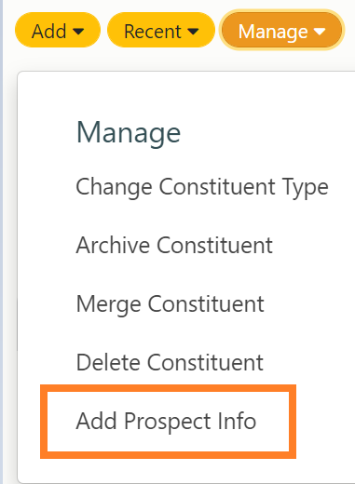Viewport: 355px width, 484px height.
Task: Open Add Prospect Info inside orange box
Action: coord(166,422)
